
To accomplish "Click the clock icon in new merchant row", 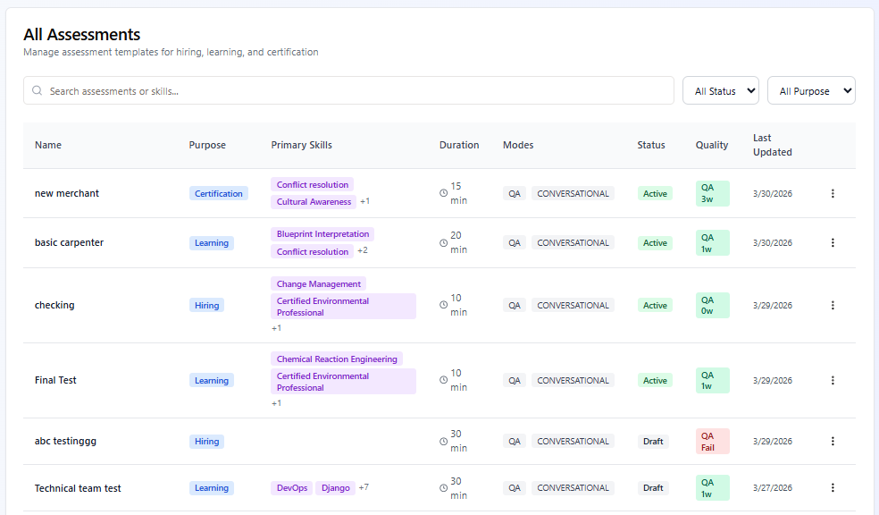I will coord(444,193).
